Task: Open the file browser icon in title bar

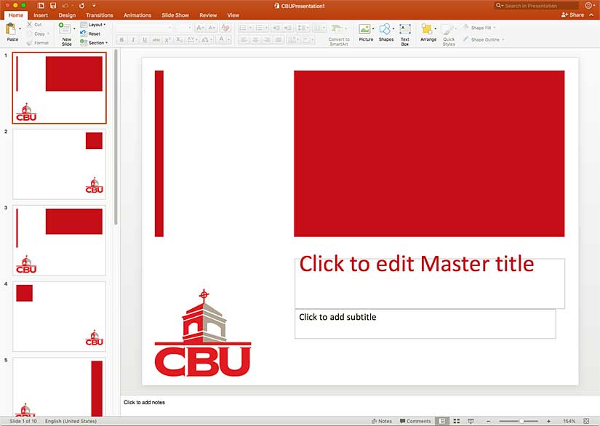Action: click(41, 5)
